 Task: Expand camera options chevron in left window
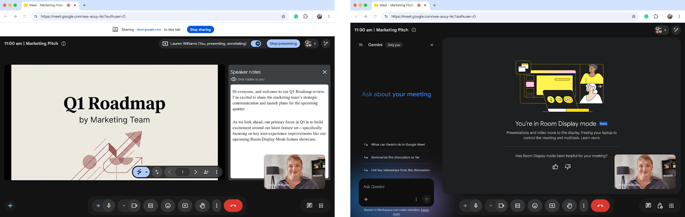[124, 205]
